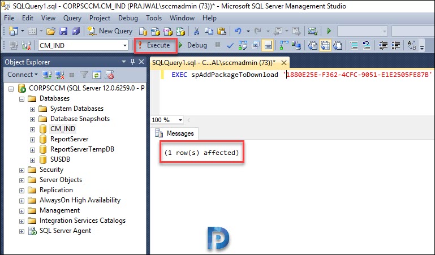Refresh the Object Explorer tree
435x255 pixels.
pos(97,75)
